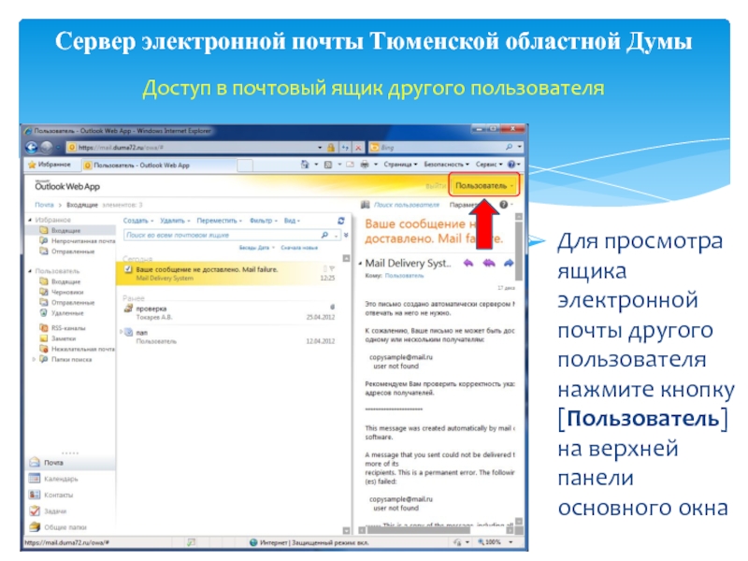Open Календарь in bottom navigation
Image resolution: width=748 pixels, height=561 pixels.
(60, 479)
